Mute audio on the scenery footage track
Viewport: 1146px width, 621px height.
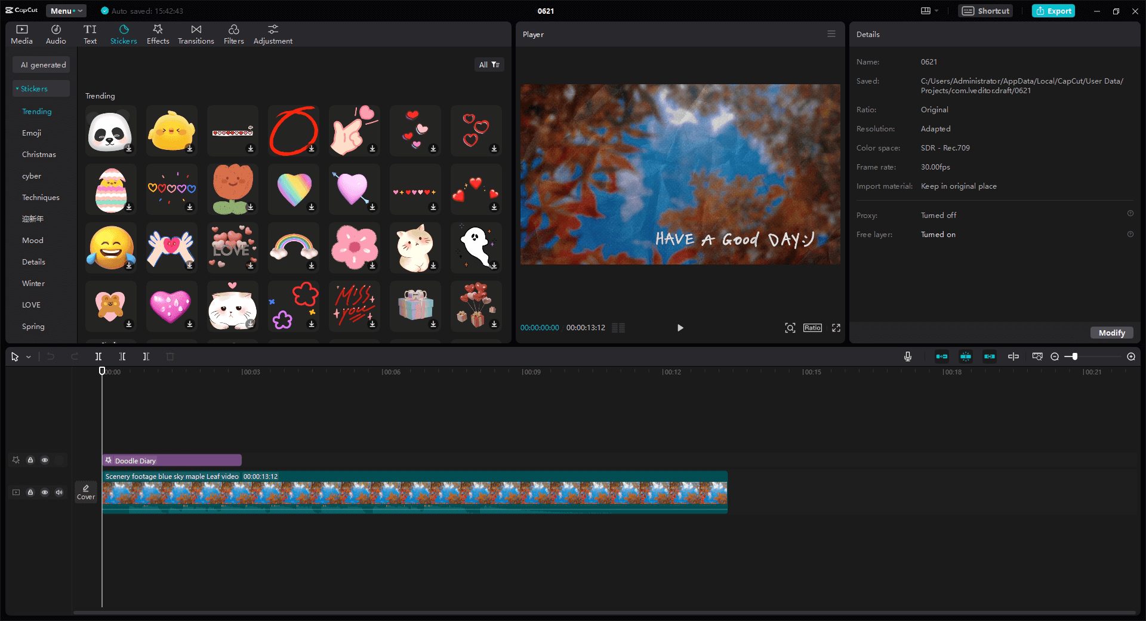[x=59, y=492]
